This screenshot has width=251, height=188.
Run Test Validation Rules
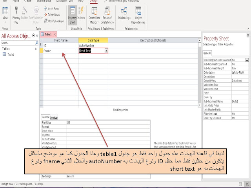(x=36, y=15)
